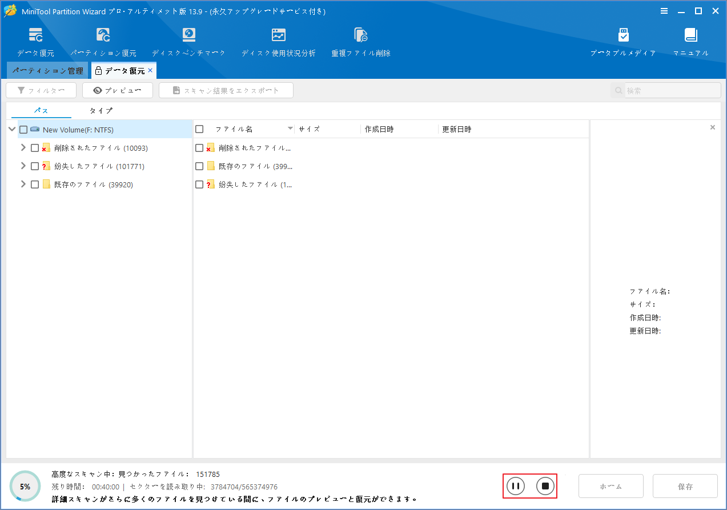
Task: Click deleted files folder icon in tree
Action: (x=46, y=148)
